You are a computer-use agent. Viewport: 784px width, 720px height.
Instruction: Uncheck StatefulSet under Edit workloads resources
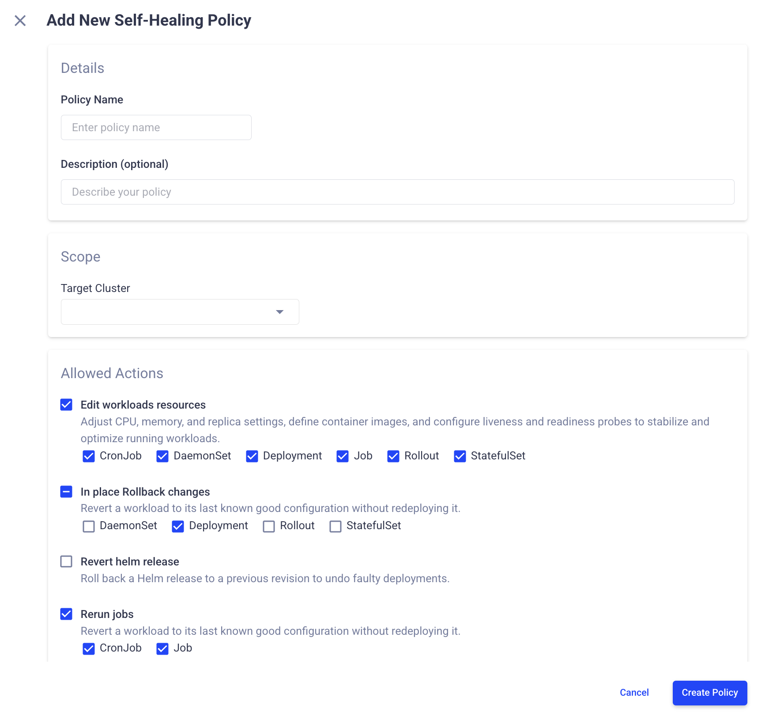[460, 456]
